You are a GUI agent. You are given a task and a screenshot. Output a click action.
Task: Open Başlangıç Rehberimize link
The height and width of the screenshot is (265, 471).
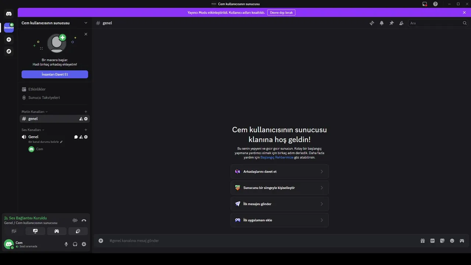tap(277, 157)
